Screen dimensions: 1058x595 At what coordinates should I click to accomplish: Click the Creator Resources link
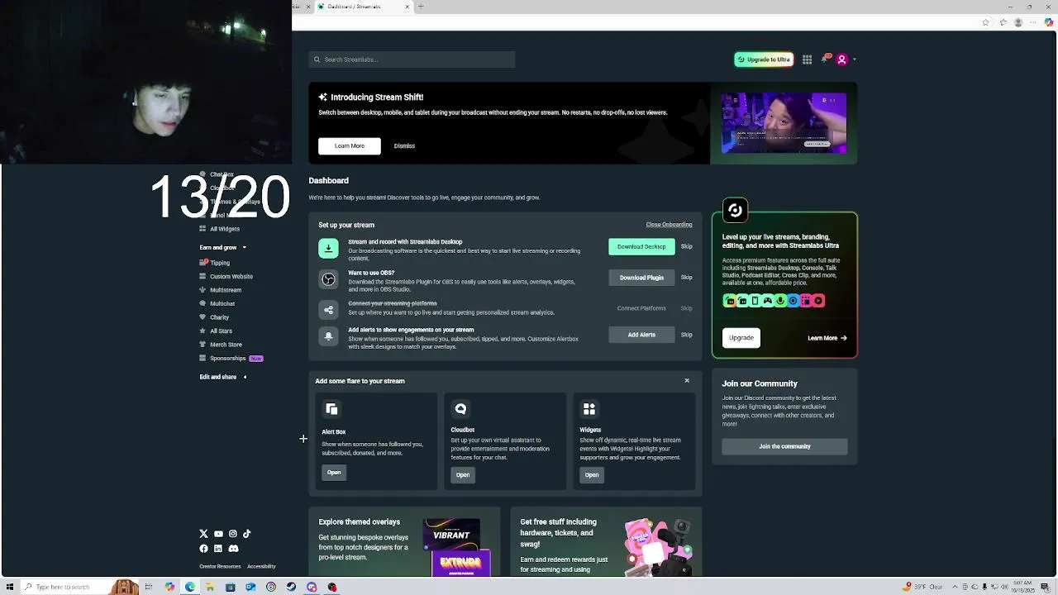[x=220, y=567]
